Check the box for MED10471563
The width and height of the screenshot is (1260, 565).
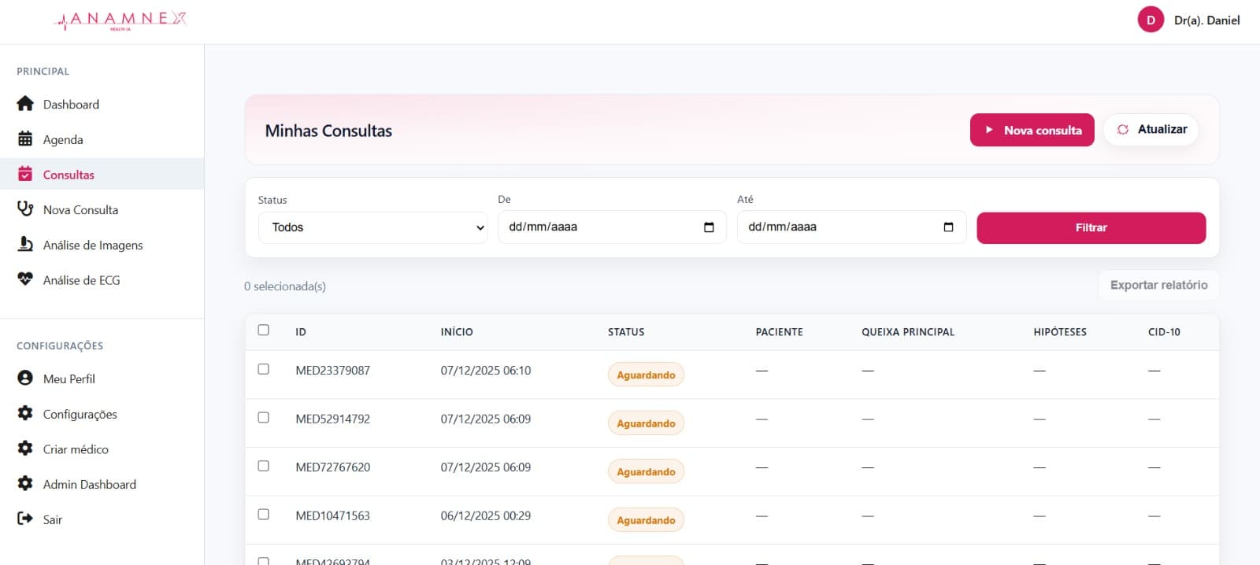[x=264, y=515]
